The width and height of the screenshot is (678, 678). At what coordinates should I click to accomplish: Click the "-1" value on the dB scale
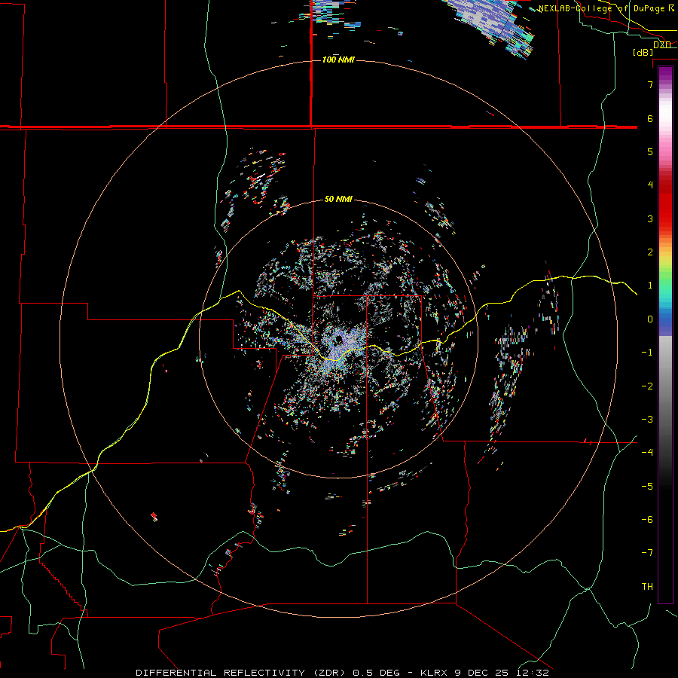647,353
